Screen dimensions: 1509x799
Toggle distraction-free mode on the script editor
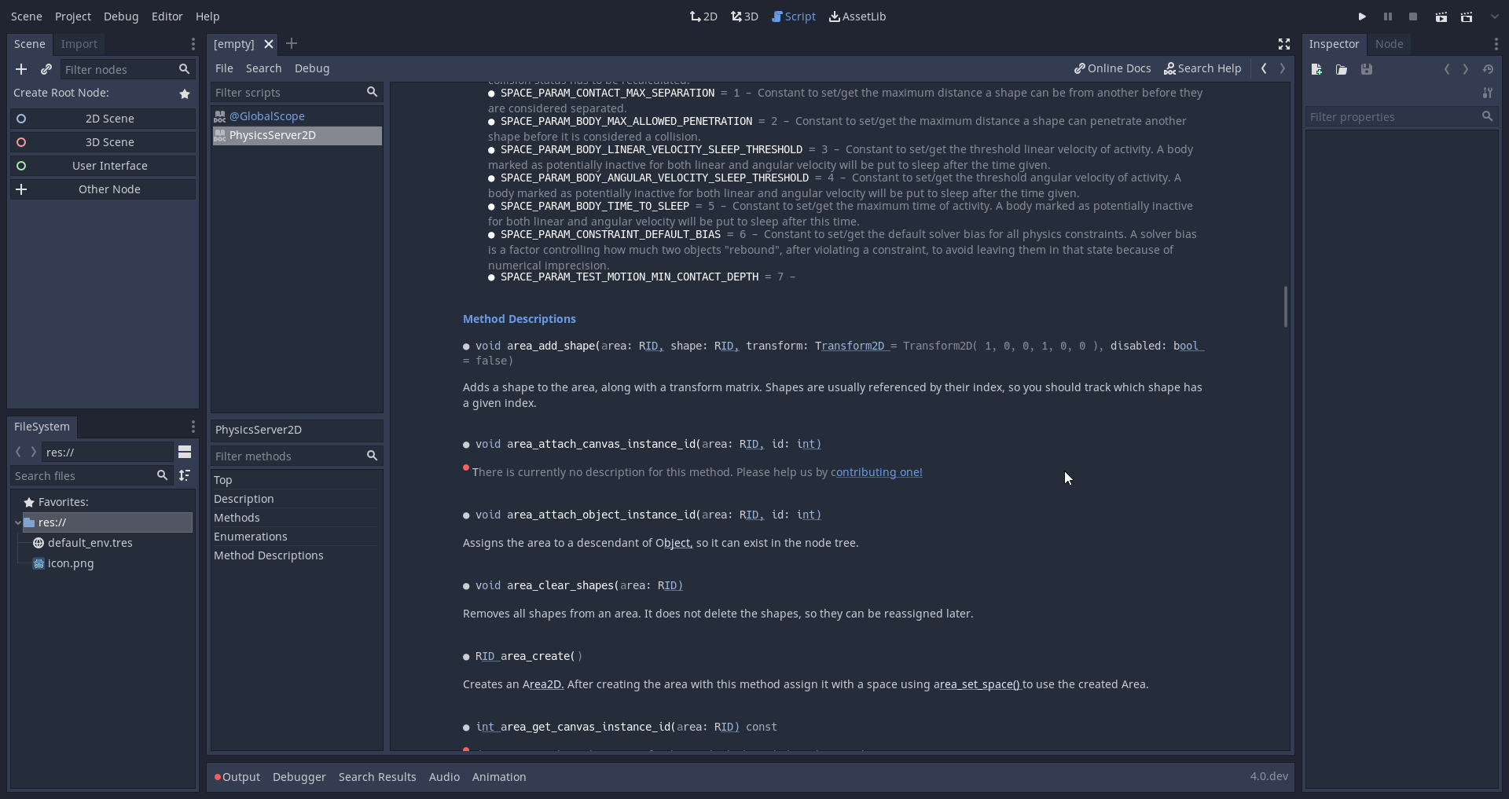pos(1284,44)
